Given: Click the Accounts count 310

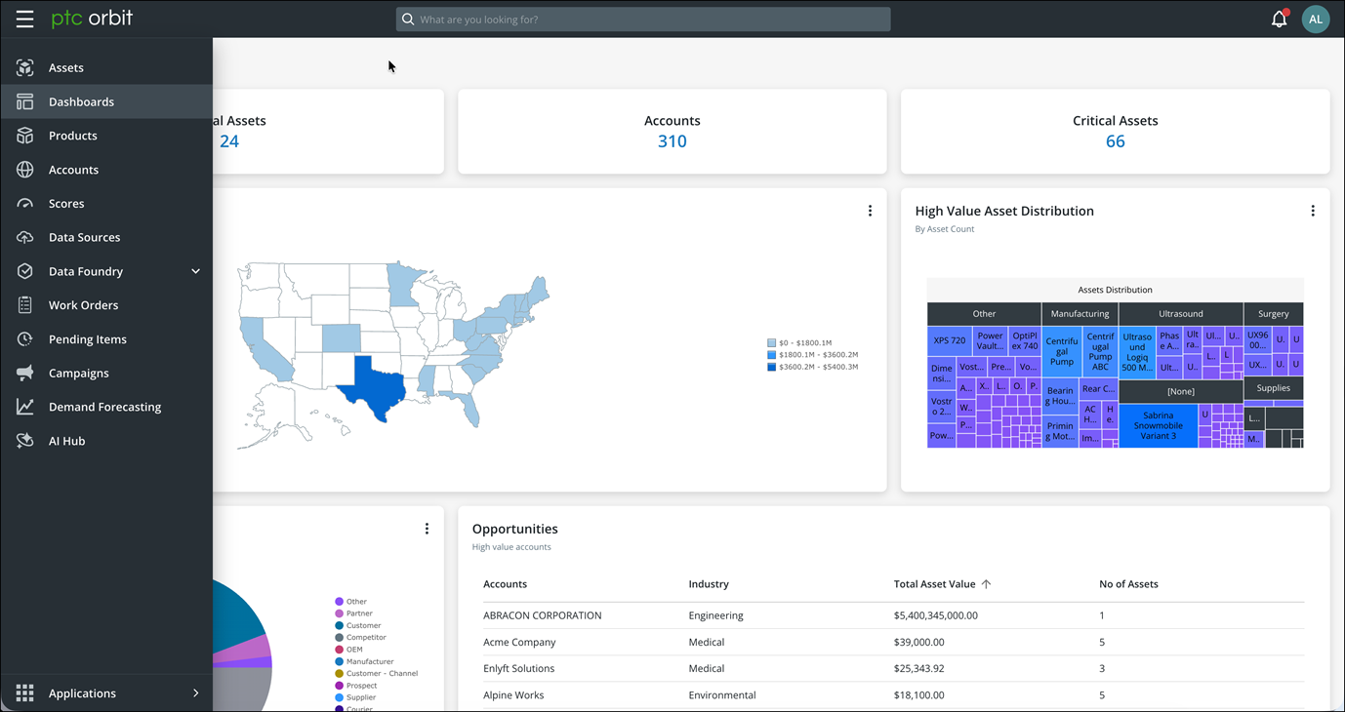Looking at the screenshot, I should point(672,141).
